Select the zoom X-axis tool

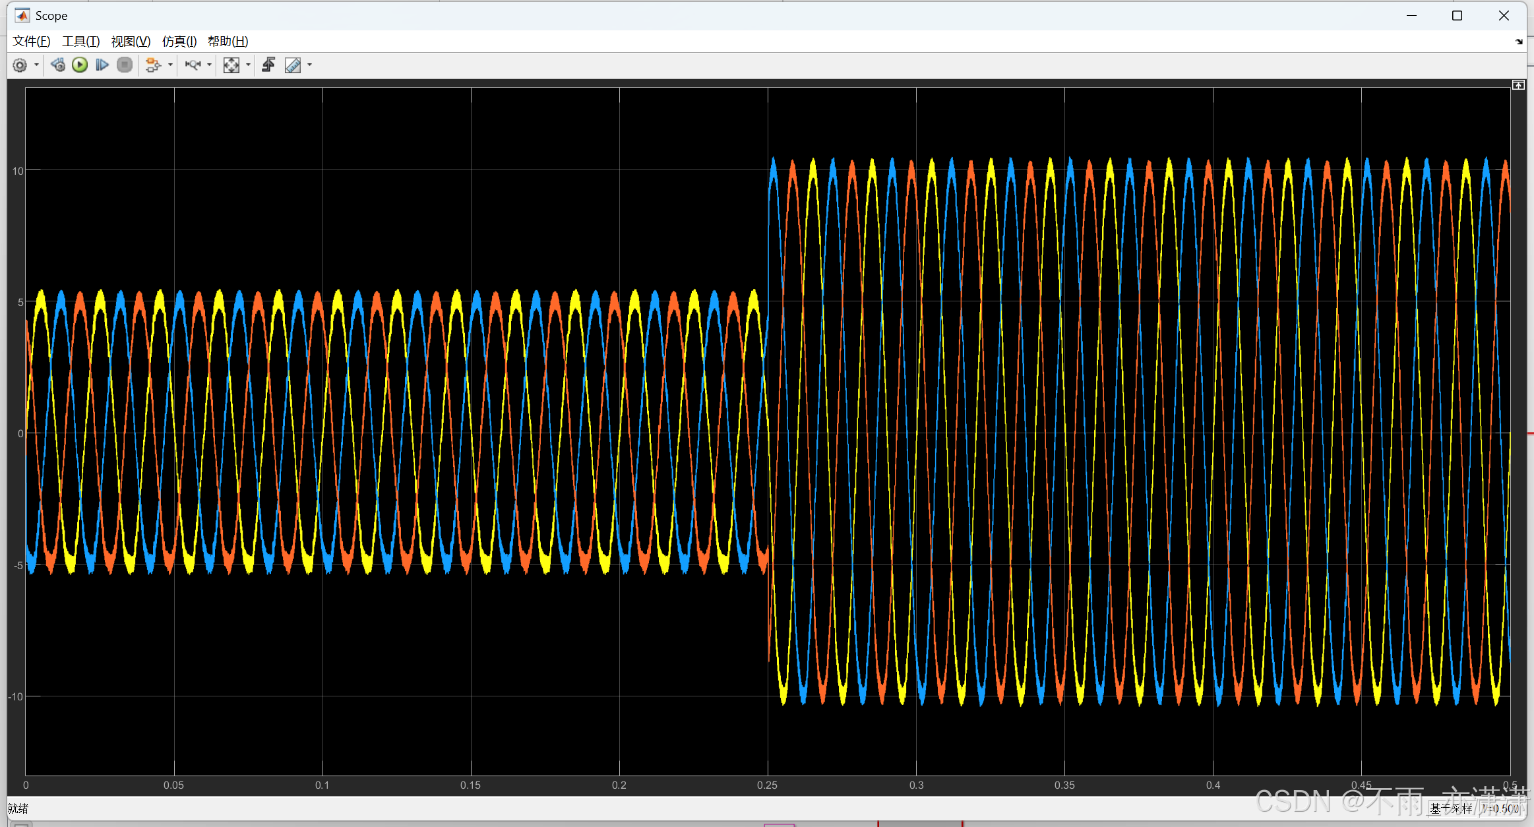[x=193, y=65]
